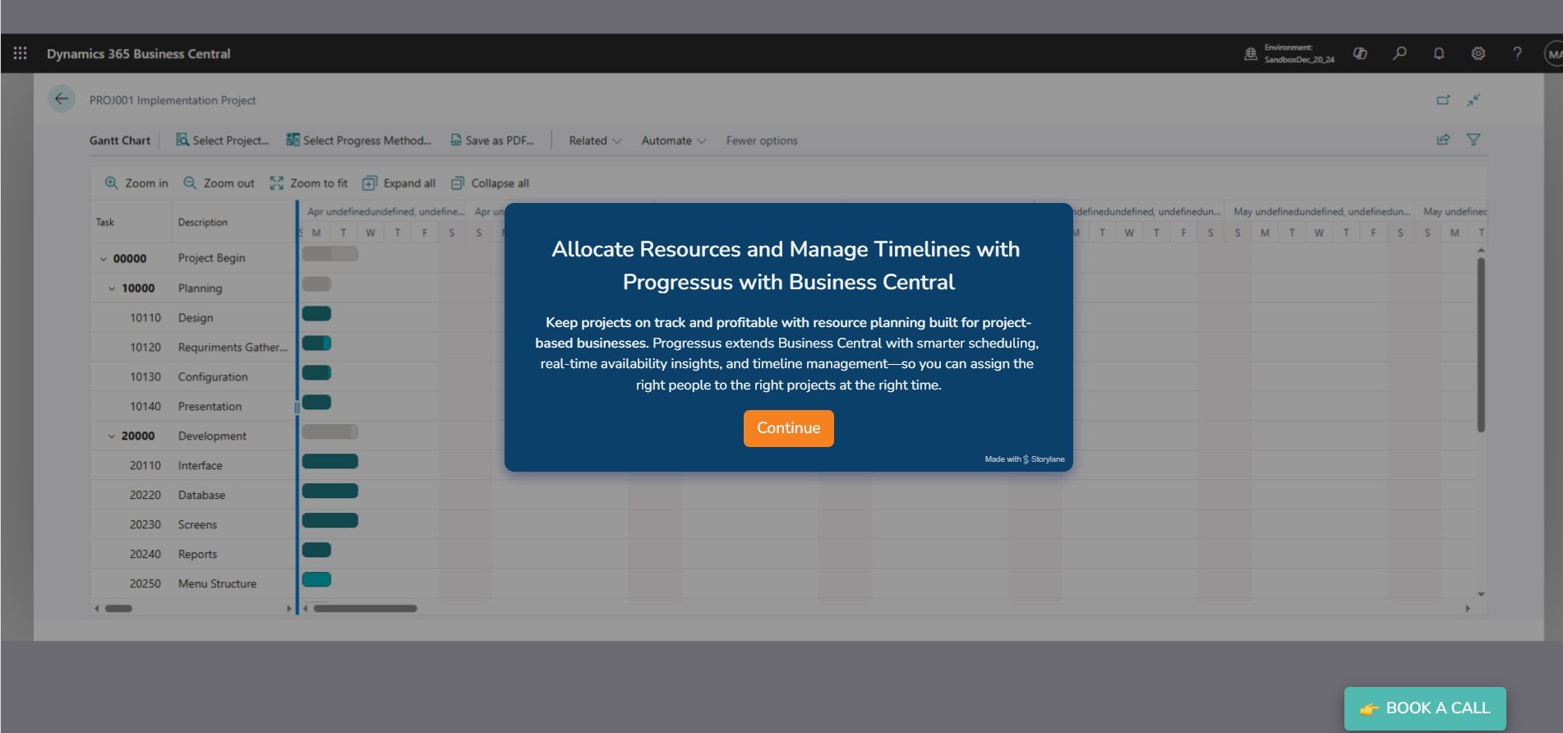Click the PROJ001 Implementation Project title
This screenshot has width=1563, height=733.
click(x=173, y=100)
